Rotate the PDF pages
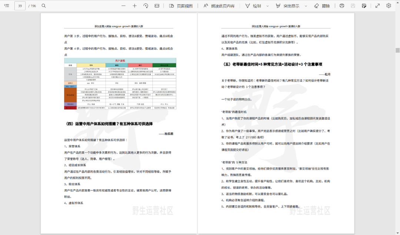The height and width of the screenshot is (235, 400). click(146, 6)
